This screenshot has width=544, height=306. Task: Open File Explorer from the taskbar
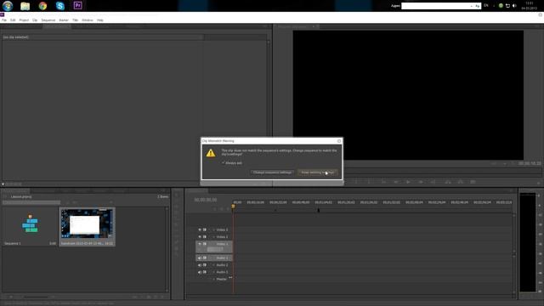click(25, 6)
